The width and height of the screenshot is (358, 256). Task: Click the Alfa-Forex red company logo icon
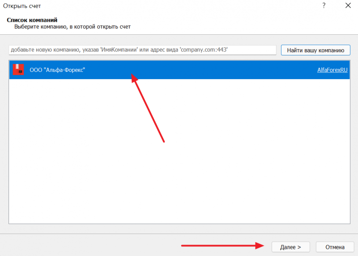(18, 70)
